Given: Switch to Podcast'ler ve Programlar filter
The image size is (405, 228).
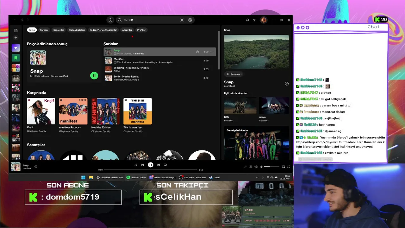Looking at the screenshot, I should pyautogui.click(x=103, y=30).
